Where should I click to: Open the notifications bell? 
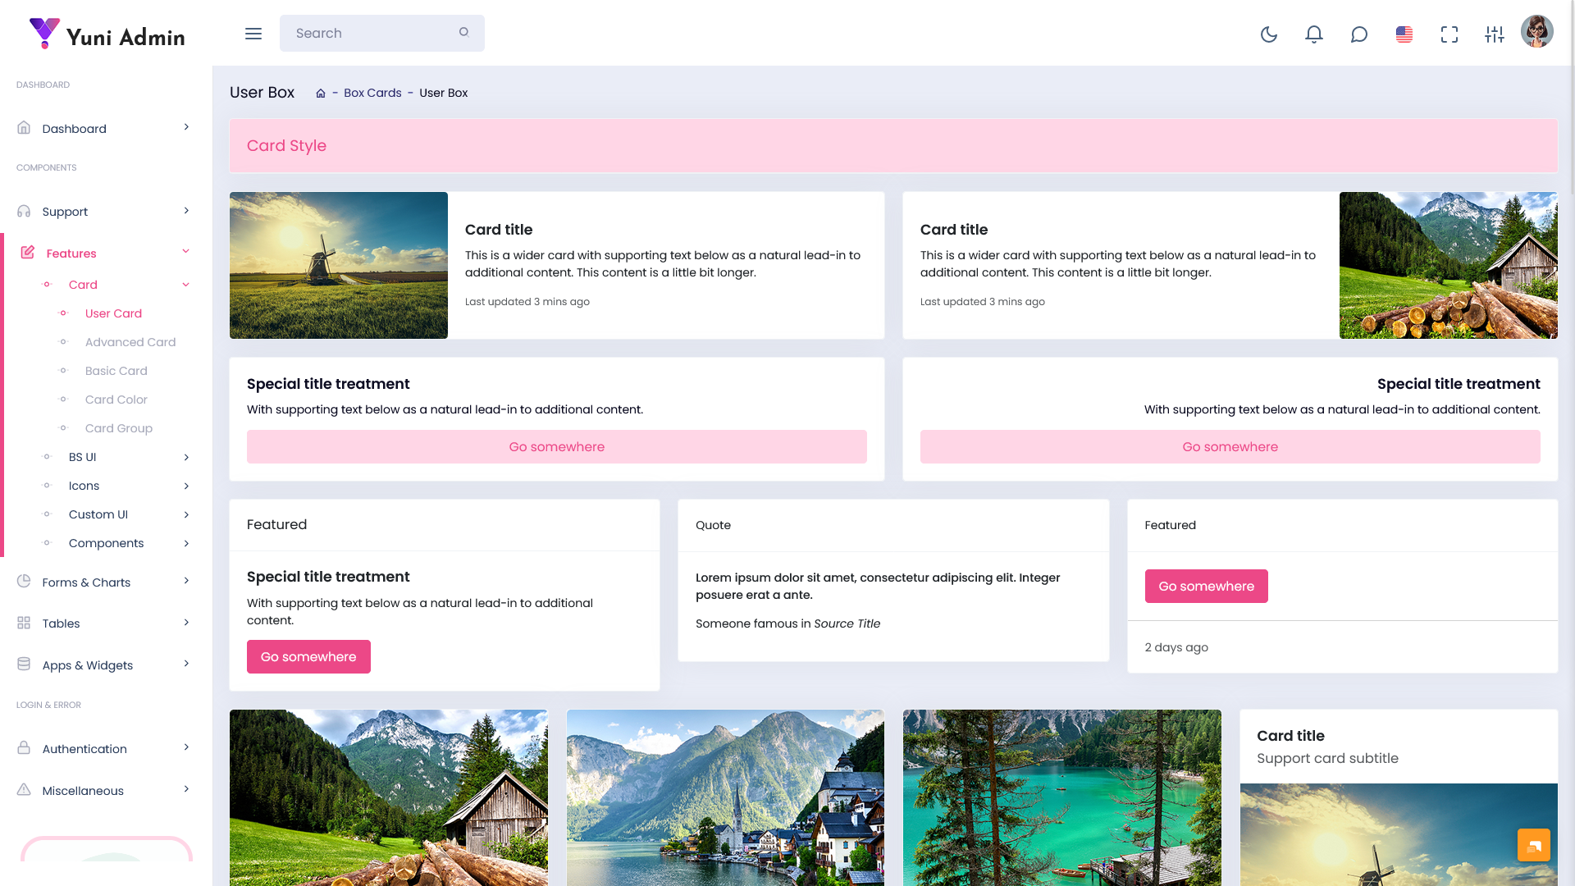1314,34
